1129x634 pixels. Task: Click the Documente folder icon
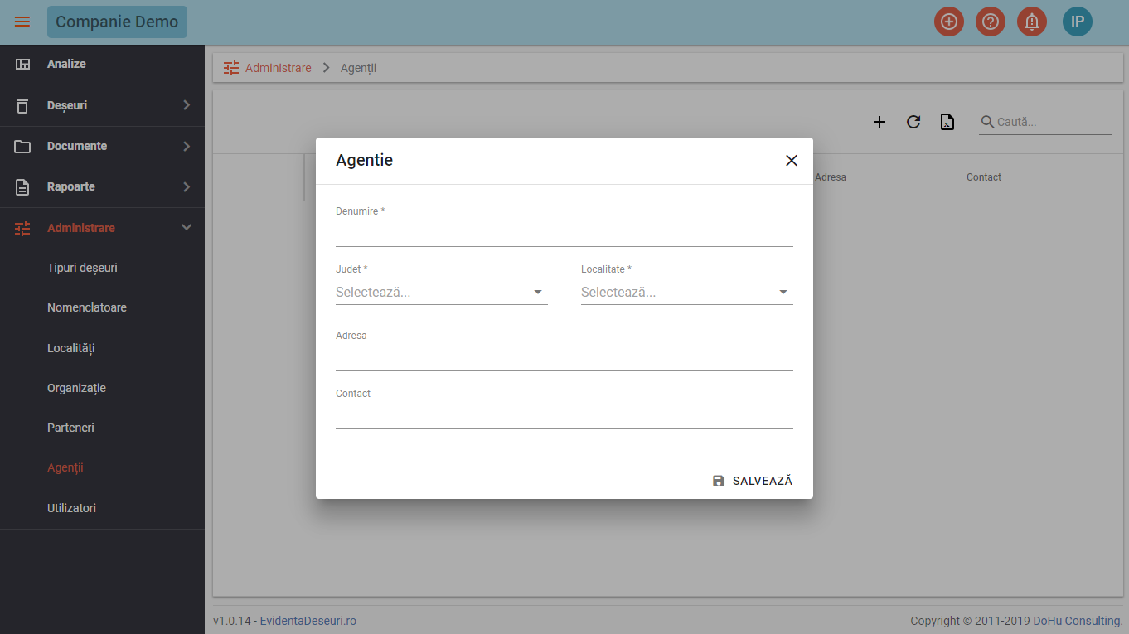22,146
